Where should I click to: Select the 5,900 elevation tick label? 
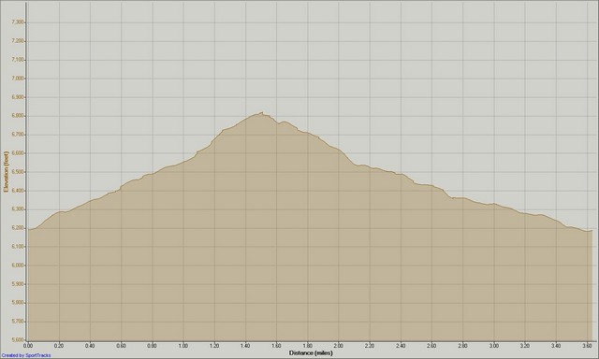point(18,284)
